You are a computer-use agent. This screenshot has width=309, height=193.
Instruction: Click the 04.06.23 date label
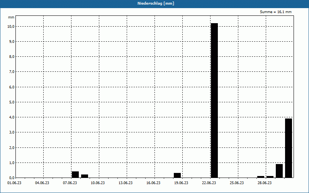(x=42, y=183)
